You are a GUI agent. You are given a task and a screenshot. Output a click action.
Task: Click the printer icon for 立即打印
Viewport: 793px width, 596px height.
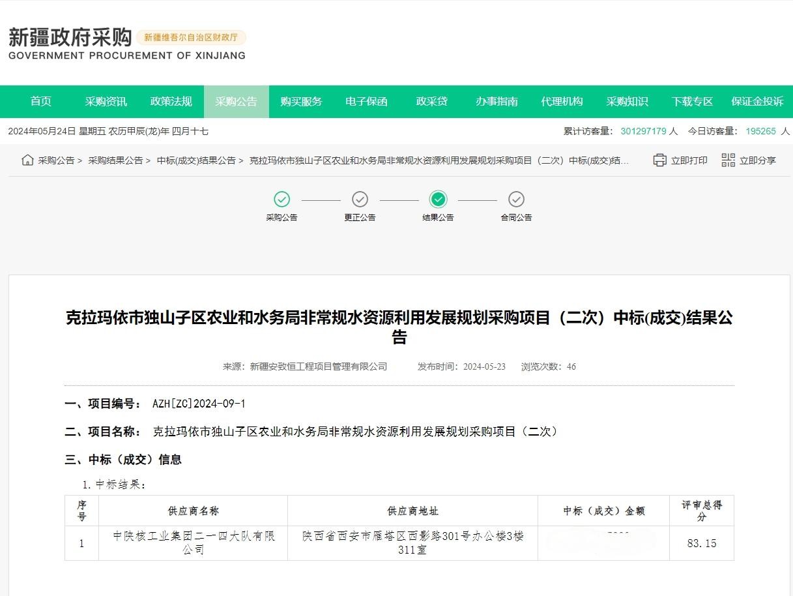pyautogui.click(x=659, y=160)
